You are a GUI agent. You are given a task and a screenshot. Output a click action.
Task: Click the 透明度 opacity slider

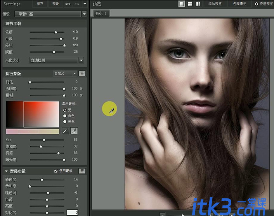47,89
